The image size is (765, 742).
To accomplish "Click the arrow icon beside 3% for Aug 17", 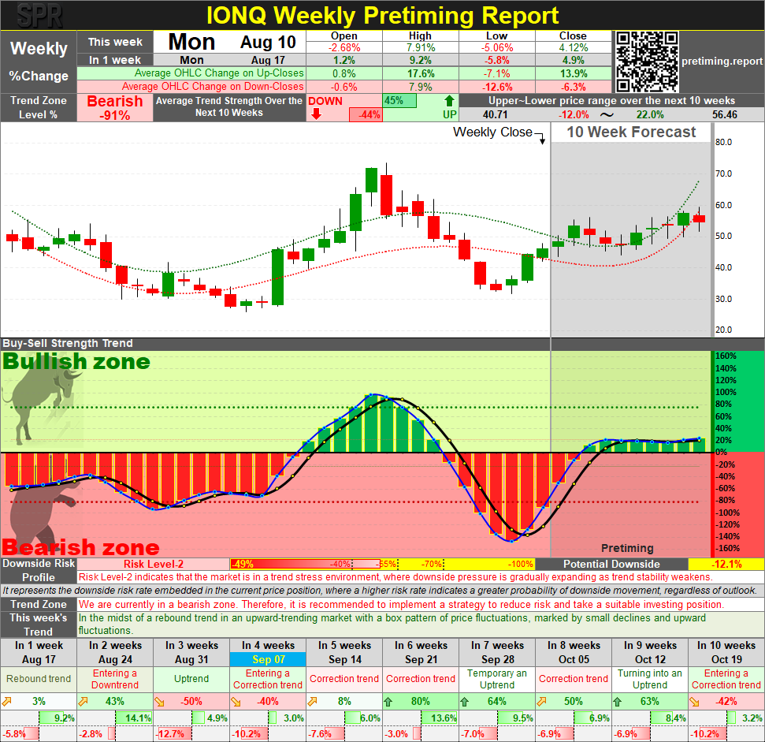I will click(7, 702).
